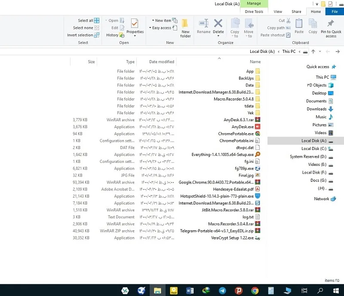Open the Quick Access Toolbar customize dropdown
Screen dimensions: 344x296
[317, 4]
